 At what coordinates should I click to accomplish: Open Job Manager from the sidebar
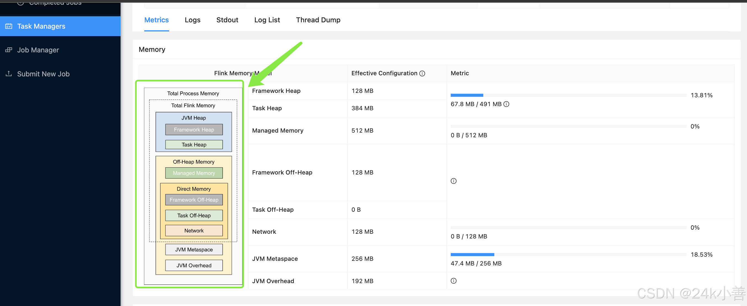(x=38, y=50)
